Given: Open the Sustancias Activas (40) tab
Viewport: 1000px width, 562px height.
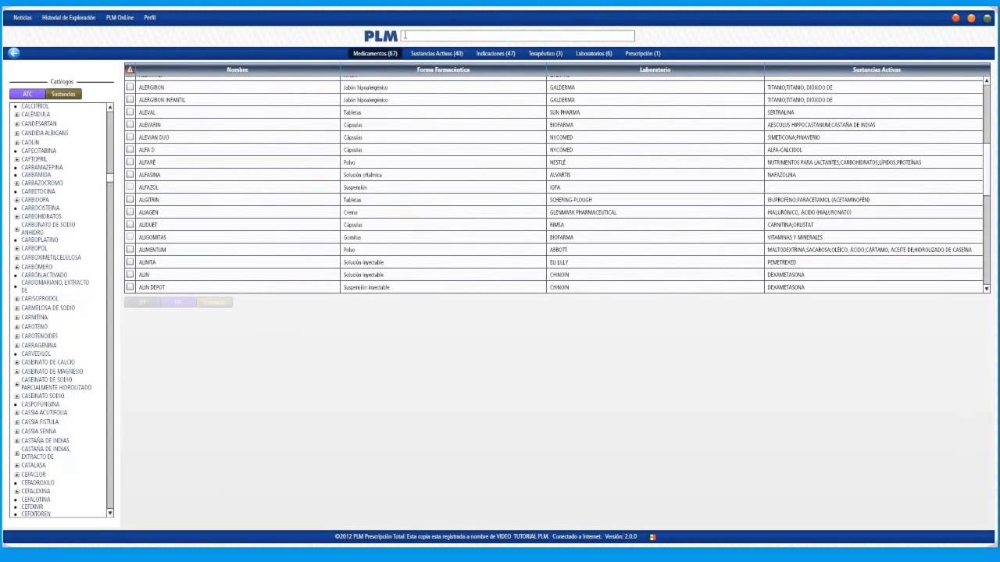Looking at the screenshot, I should pyautogui.click(x=437, y=54).
